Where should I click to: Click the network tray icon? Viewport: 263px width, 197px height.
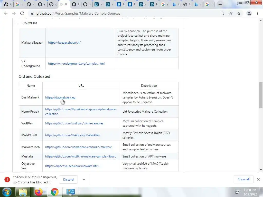click(237, 192)
